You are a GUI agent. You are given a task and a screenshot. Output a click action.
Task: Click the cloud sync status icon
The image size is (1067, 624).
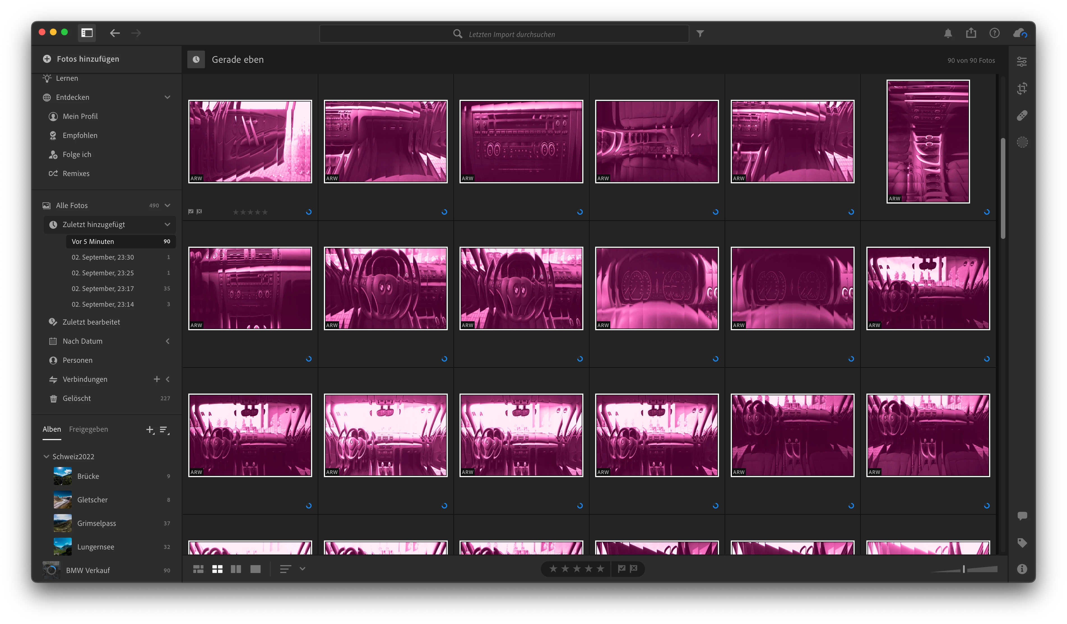coord(1020,33)
